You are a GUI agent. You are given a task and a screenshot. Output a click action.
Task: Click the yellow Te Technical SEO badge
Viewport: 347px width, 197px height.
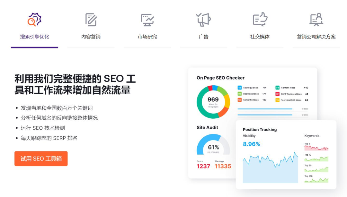[x=277, y=100]
